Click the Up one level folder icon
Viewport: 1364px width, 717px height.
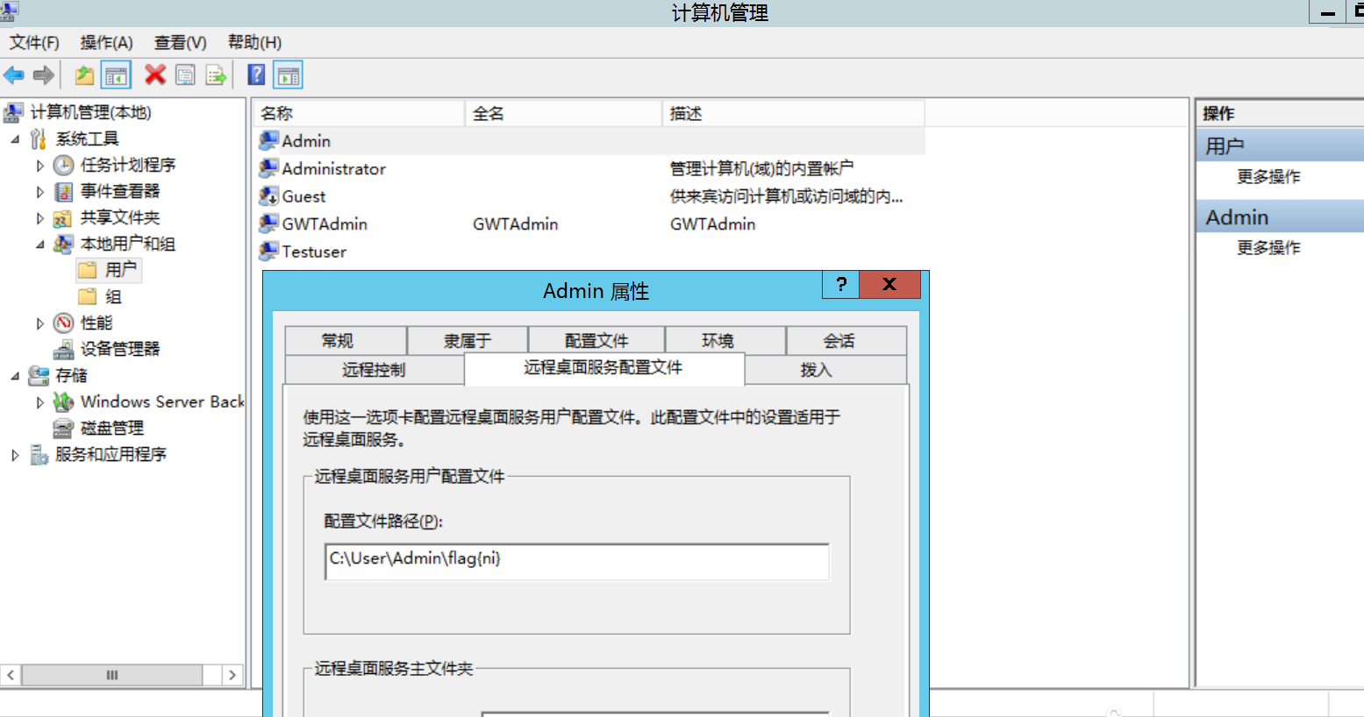click(x=84, y=75)
